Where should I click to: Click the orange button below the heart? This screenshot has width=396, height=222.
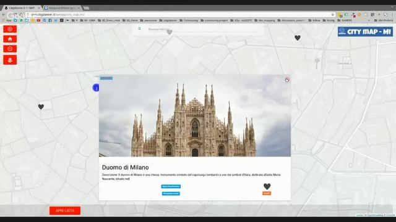(x=267, y=193)
